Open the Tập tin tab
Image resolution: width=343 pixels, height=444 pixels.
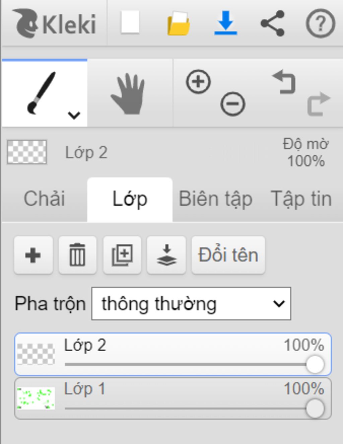click(301, 199)
